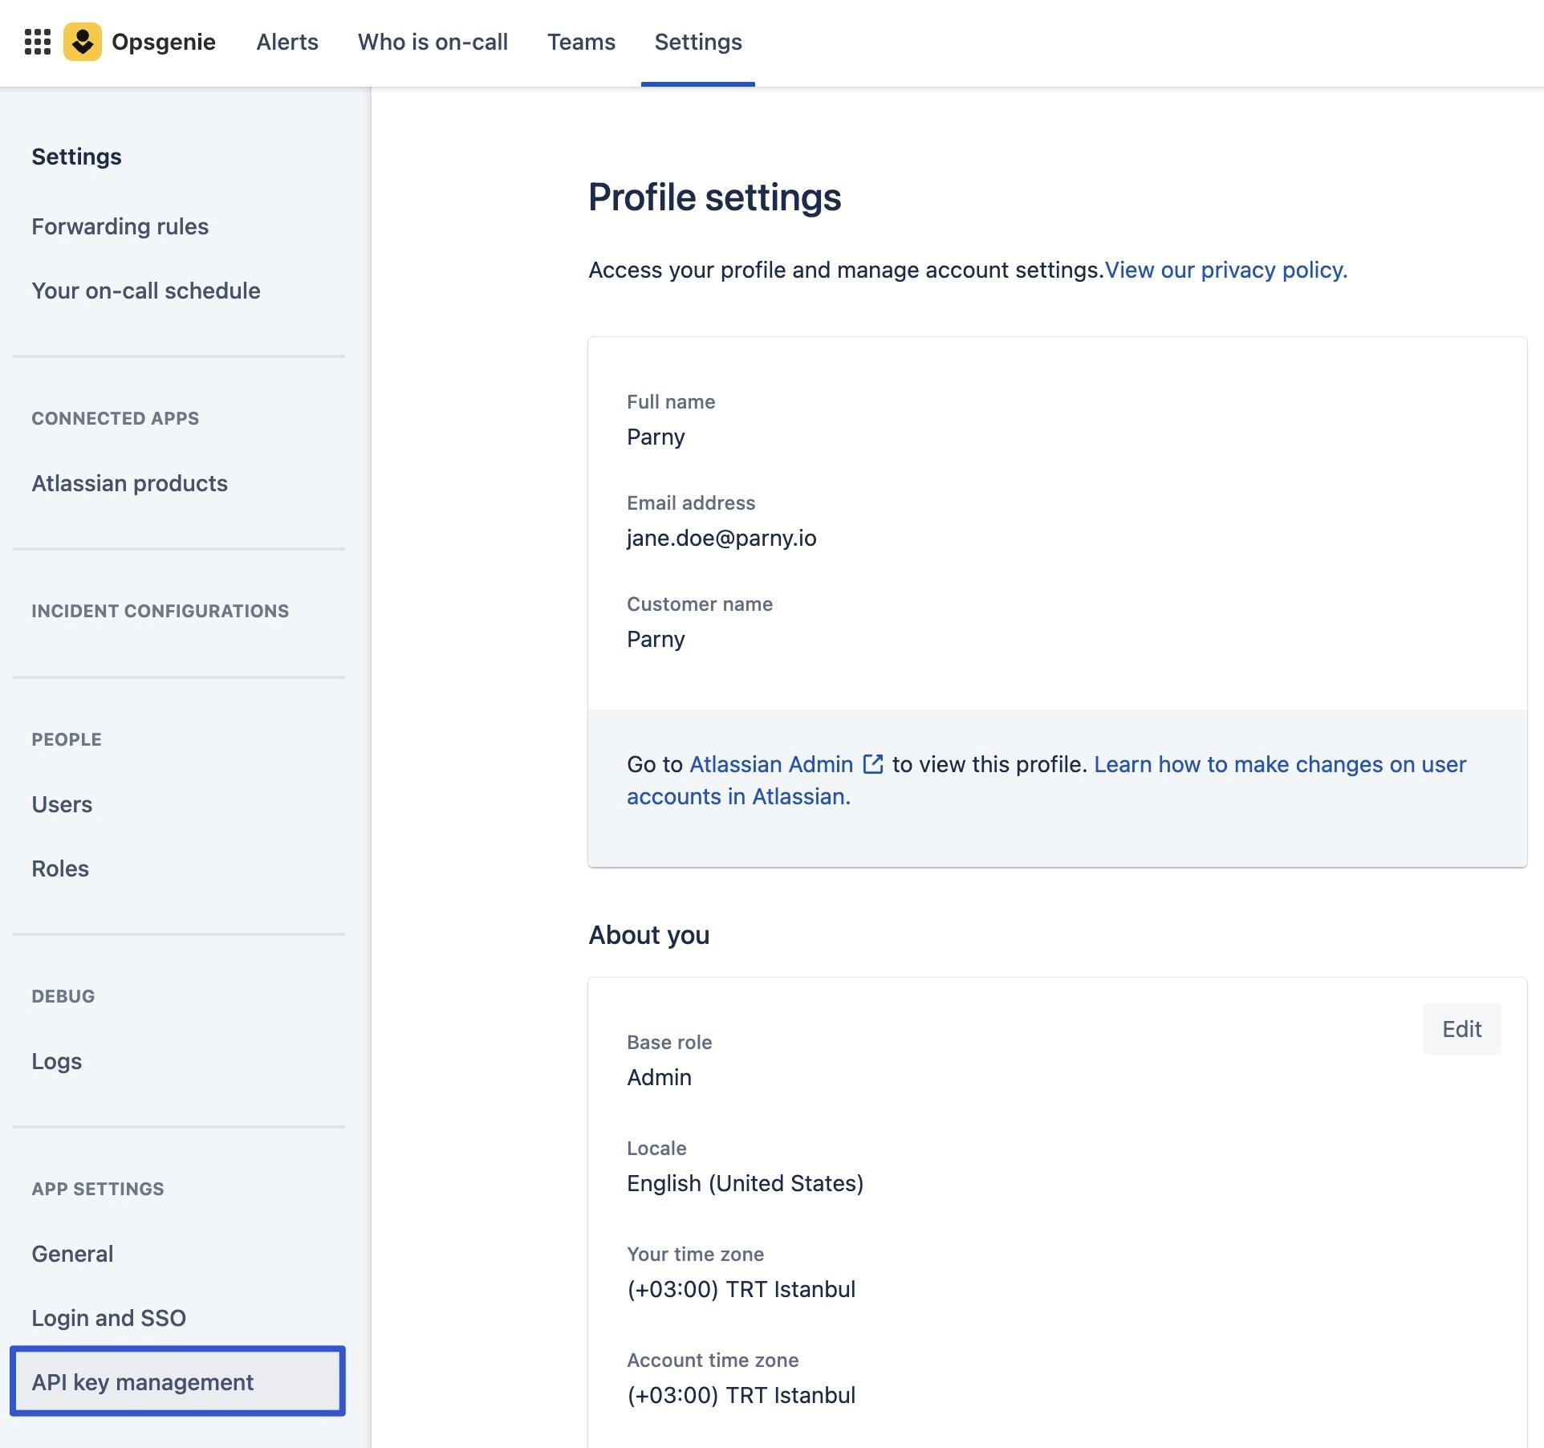Follow the Atlassian Admin link

770,764
